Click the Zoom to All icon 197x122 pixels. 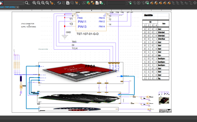(x=43, y=3)
